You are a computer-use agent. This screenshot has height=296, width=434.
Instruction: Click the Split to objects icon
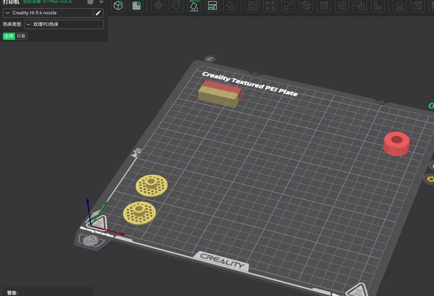pyautogui.click(x=253, y=6)
